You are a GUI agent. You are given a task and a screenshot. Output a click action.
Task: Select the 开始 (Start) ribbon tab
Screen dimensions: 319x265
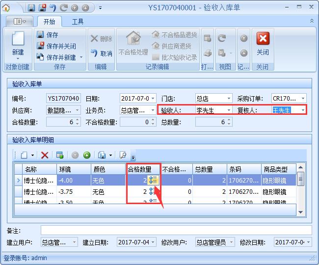49,22
